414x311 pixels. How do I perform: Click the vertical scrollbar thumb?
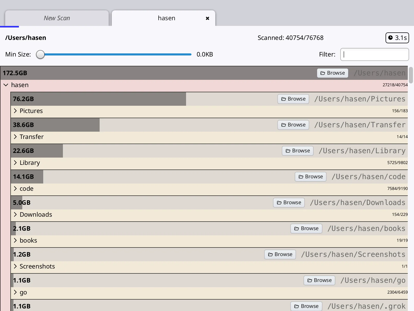click(411, 75)
